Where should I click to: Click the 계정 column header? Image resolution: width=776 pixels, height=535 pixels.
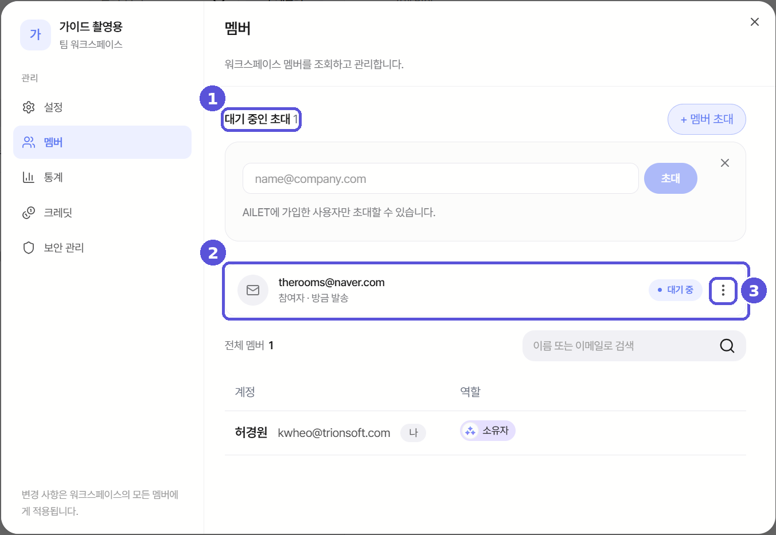pyautogui.click(x=245, y=392)
